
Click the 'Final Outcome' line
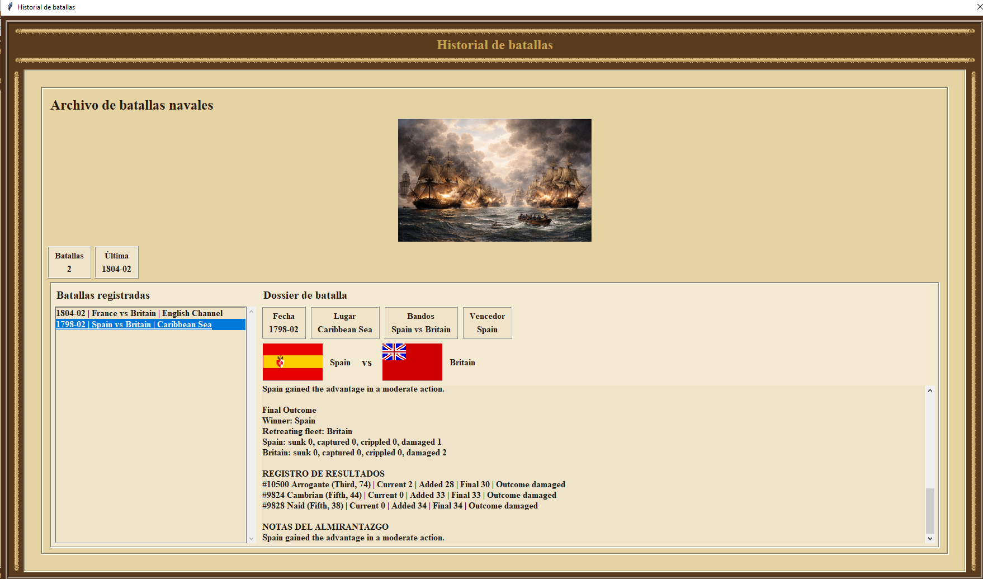[289, 410]
